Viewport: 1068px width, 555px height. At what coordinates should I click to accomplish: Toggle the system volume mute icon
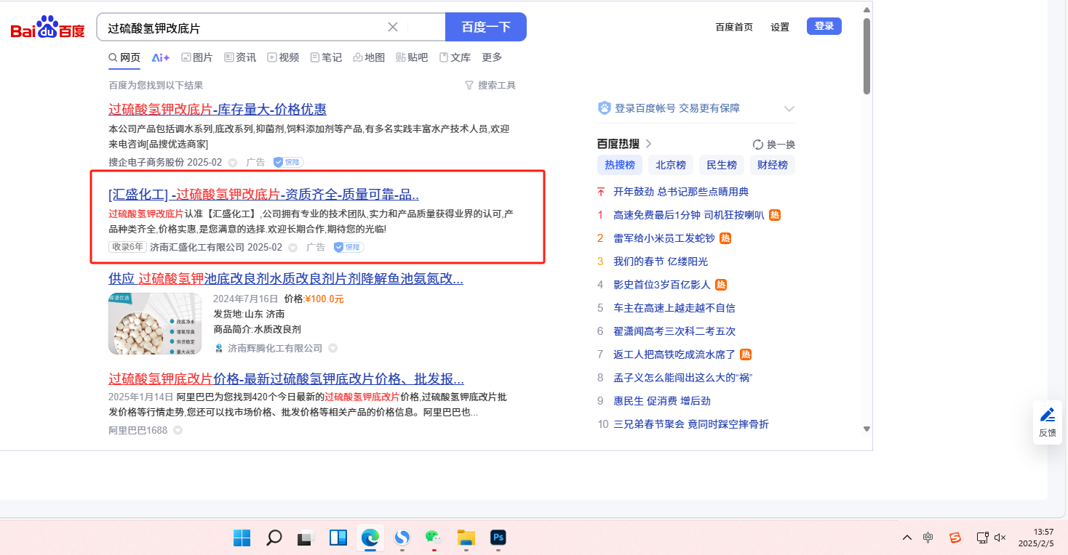(x=1000, y=538)
